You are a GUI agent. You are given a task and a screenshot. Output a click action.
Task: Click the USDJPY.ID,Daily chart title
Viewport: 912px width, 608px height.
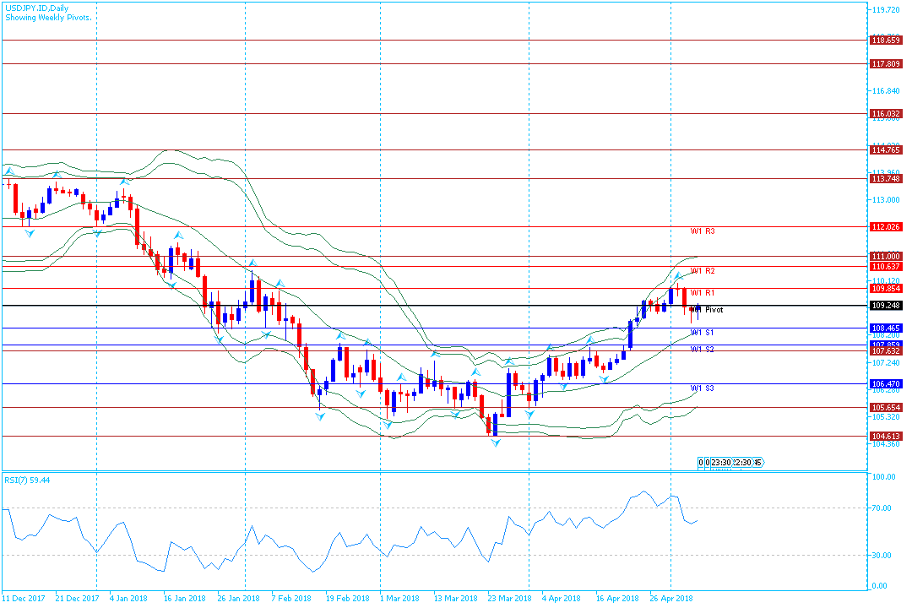tap(37, 7)
